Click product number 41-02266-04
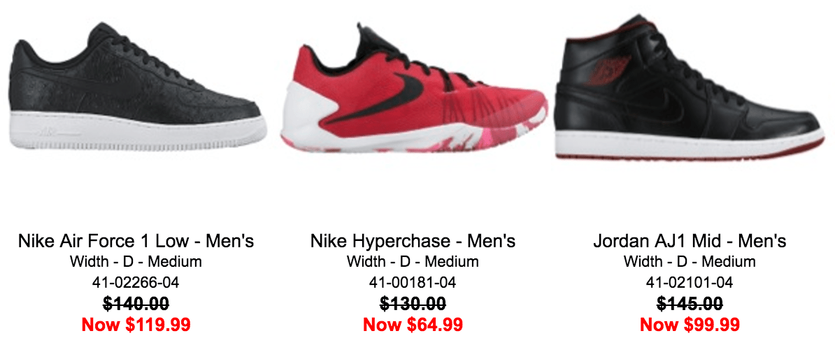The image size is (835, 352). click(x=136, y=282)
